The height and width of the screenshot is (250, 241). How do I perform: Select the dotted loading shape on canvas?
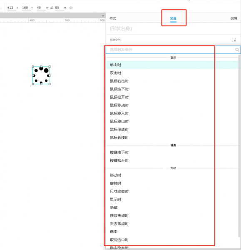tap(41, 75)
